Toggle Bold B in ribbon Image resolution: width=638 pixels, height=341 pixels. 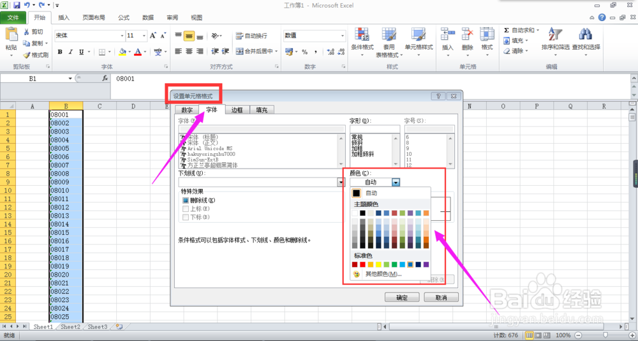60,52
